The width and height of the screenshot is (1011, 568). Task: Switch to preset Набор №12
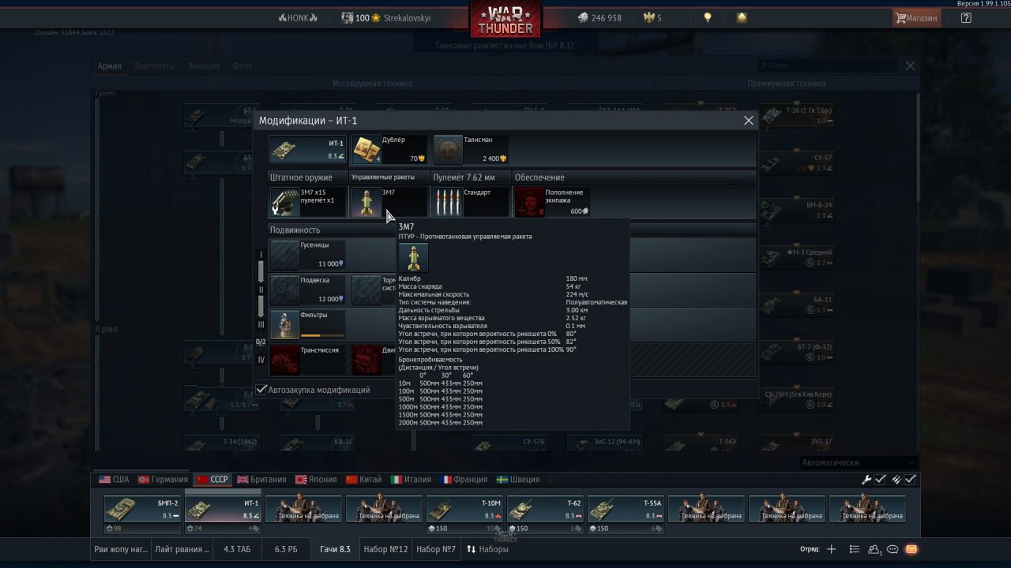click(x=385, y=549)
